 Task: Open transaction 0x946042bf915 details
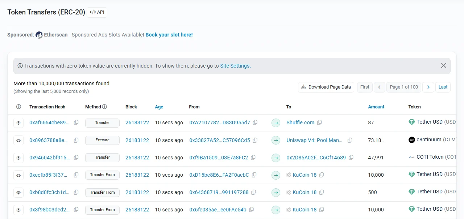49,158
